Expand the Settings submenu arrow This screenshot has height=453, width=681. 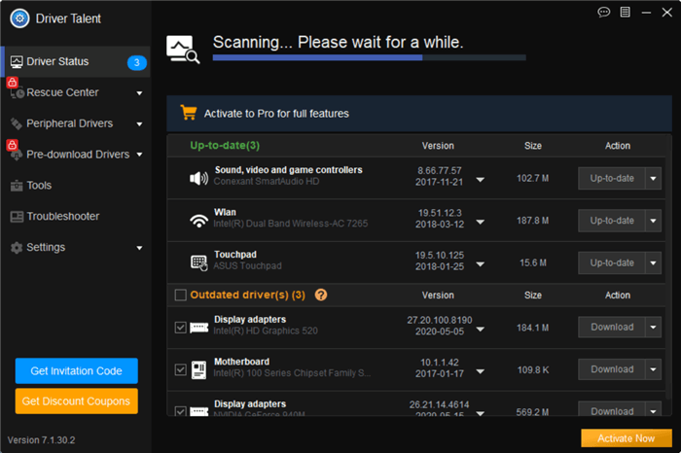[139, 248]
